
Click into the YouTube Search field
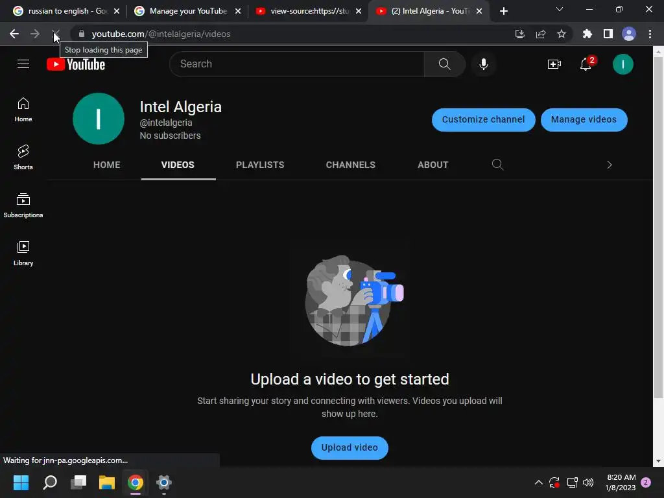[x=297, y=64]
